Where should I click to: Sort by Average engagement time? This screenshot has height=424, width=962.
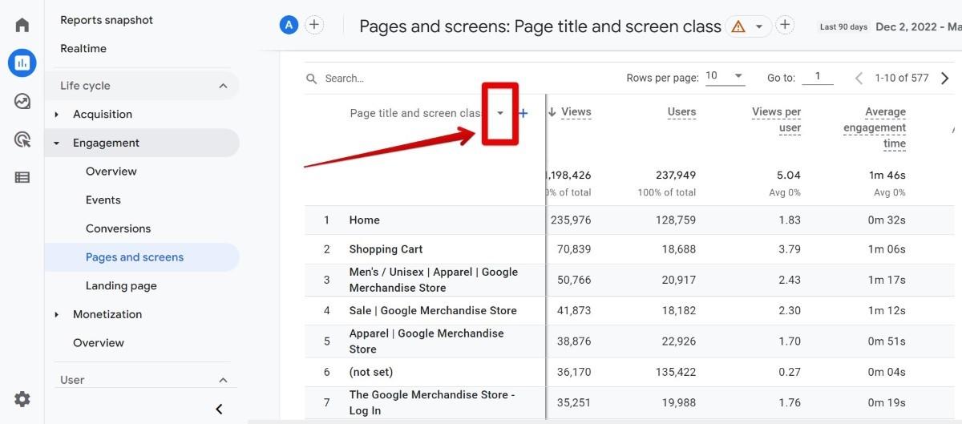(x=875, y=128)
